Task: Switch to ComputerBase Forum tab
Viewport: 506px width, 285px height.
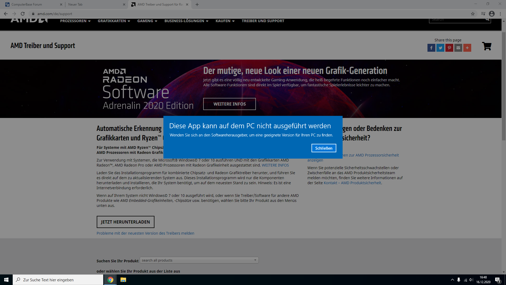Action: pos(32,4)
